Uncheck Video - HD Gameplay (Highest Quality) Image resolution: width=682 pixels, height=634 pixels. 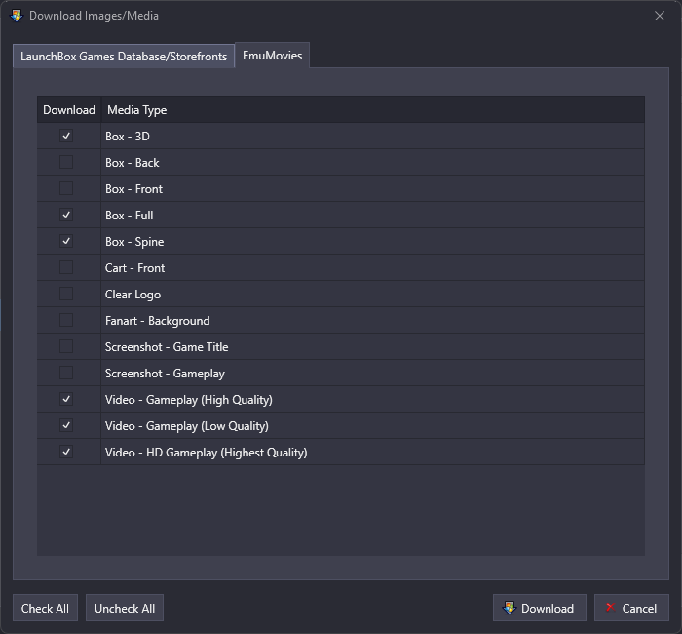(66, 452)
